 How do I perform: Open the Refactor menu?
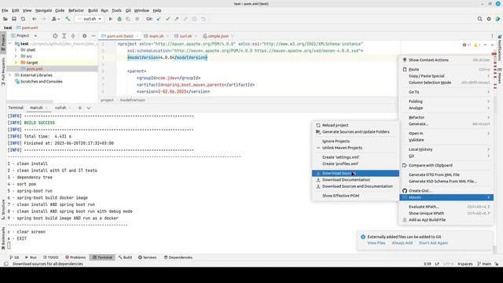coord(76,10)
